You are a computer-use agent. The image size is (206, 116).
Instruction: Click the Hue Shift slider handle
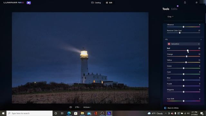183,101
